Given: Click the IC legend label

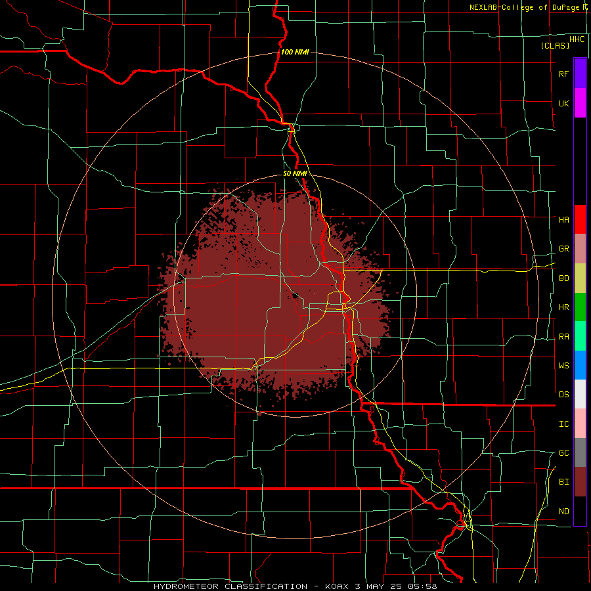Looking at the screenshot, I should tap(563, 424).
